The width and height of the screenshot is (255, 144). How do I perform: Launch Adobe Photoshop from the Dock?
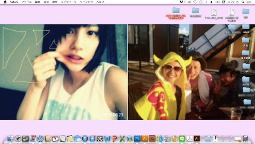(x=137, y=139)
